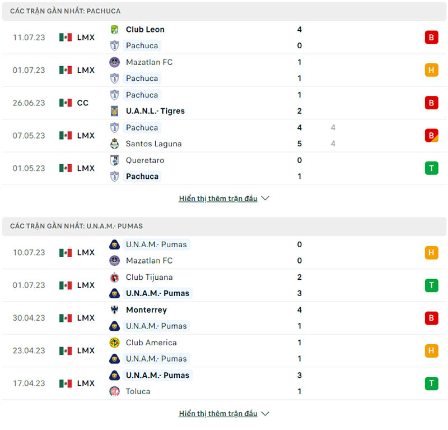Click the green T badge for Queretaro match
Image resolution: width=448 pixels, height=430 pixels.
pyautogui.click(x=431, y=168)
